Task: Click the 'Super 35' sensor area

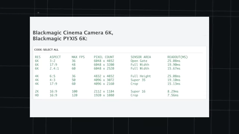Action: coord(138,80)
